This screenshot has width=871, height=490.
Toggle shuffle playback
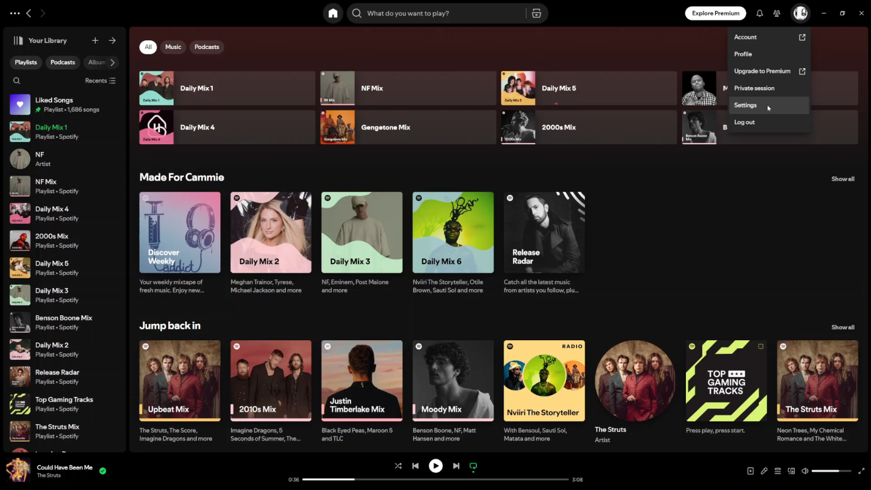coord(398,466)
